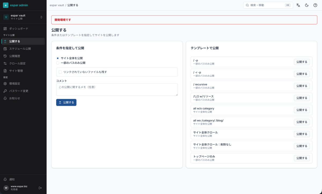Open help via question mark icon

coord(315,5)
